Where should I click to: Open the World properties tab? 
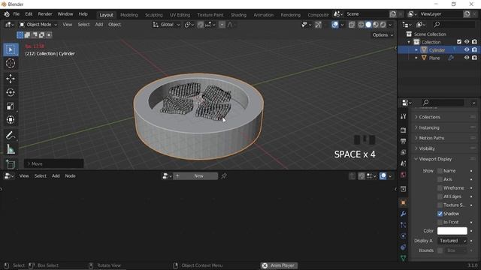(x=404, y=175)
